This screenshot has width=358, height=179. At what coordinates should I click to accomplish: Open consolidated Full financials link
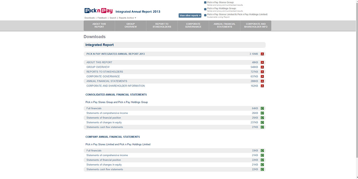click(94, 108)
